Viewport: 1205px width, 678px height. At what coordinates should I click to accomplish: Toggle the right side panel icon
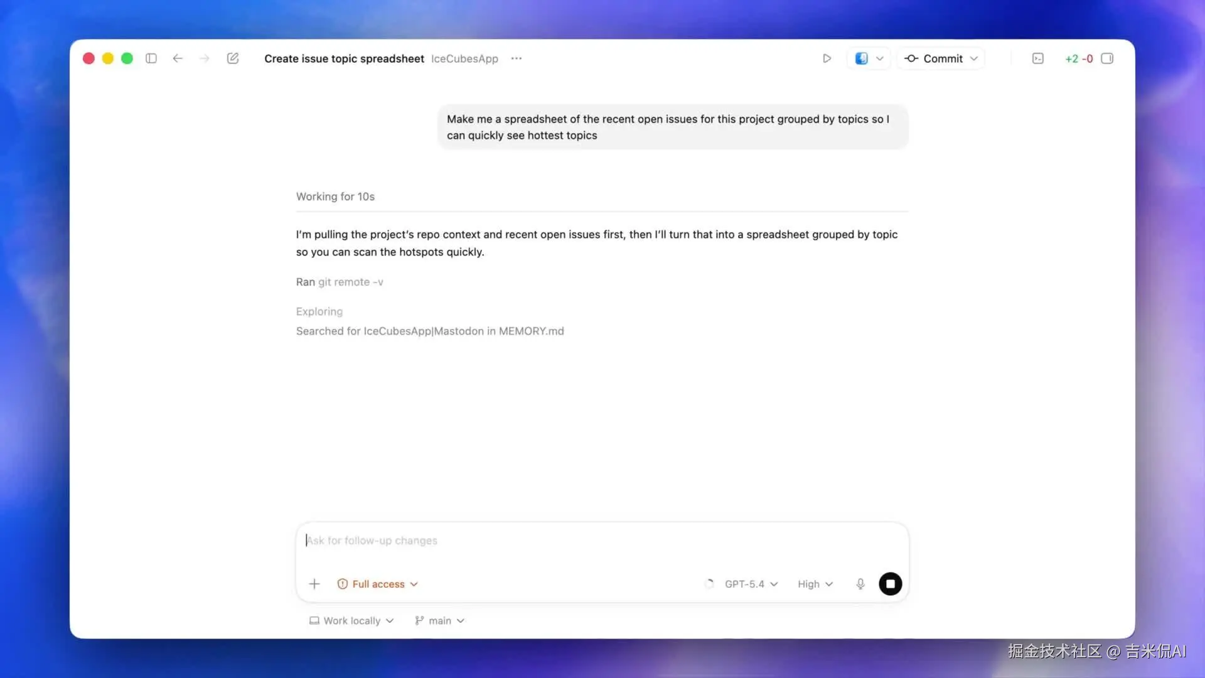click(x=1107, y=58)
